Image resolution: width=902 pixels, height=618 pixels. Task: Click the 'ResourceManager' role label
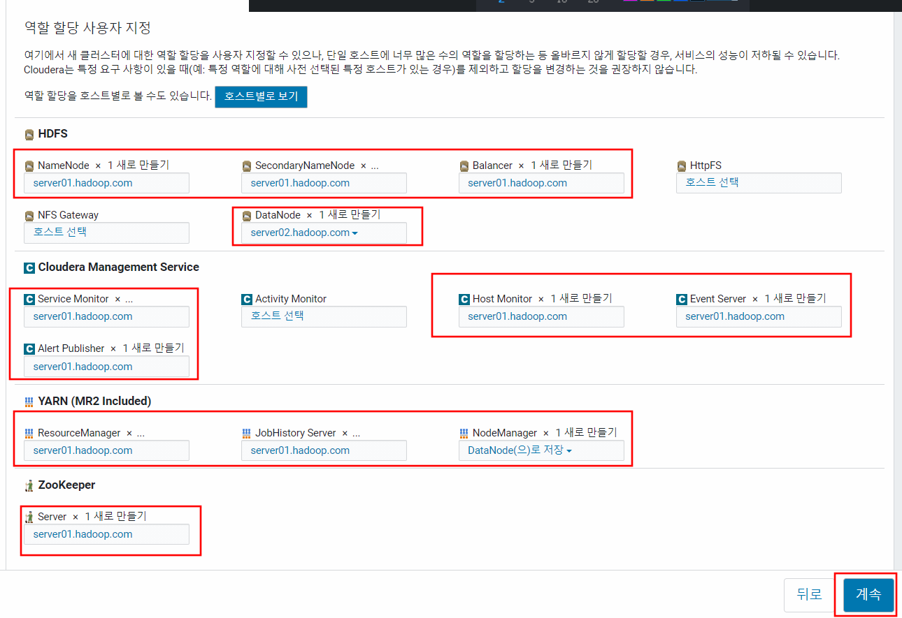click(79, 434)
